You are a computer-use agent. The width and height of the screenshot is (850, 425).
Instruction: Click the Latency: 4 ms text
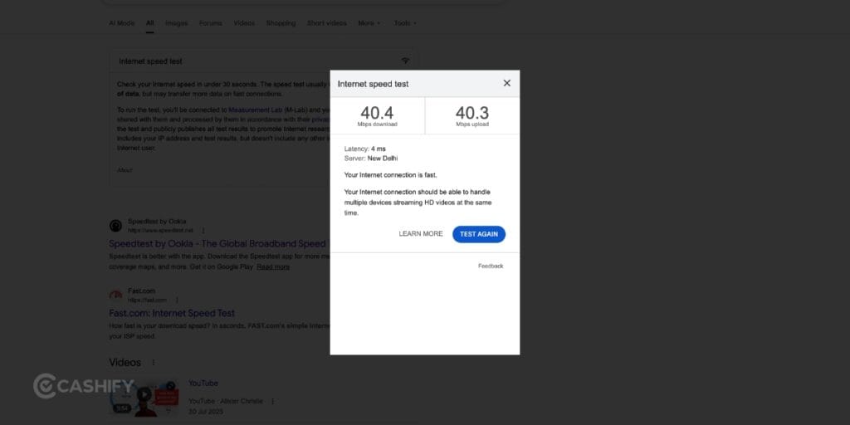tap(365, 149)
